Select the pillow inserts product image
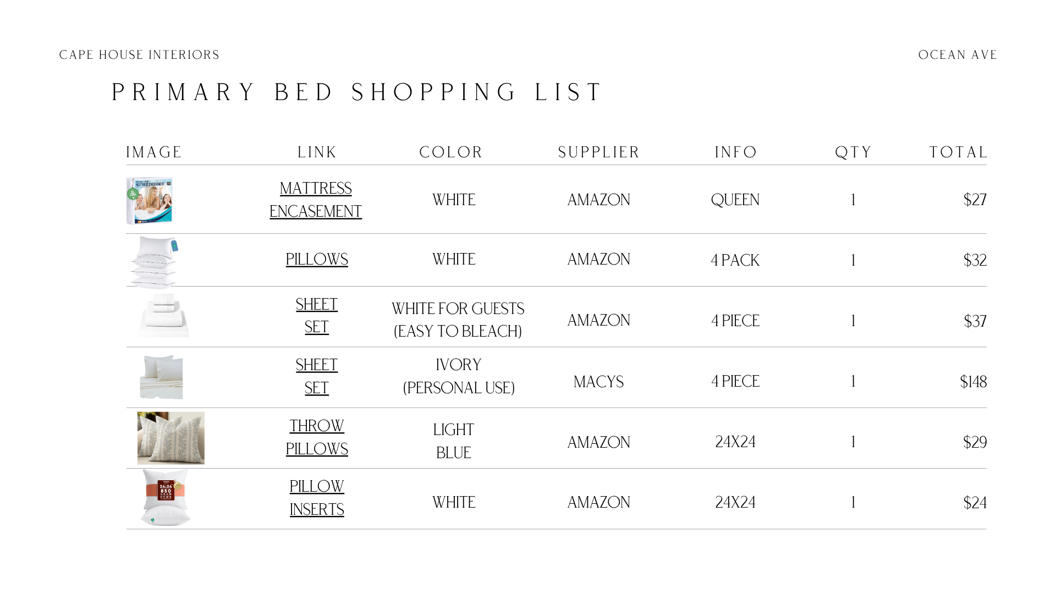 point(166,498)
